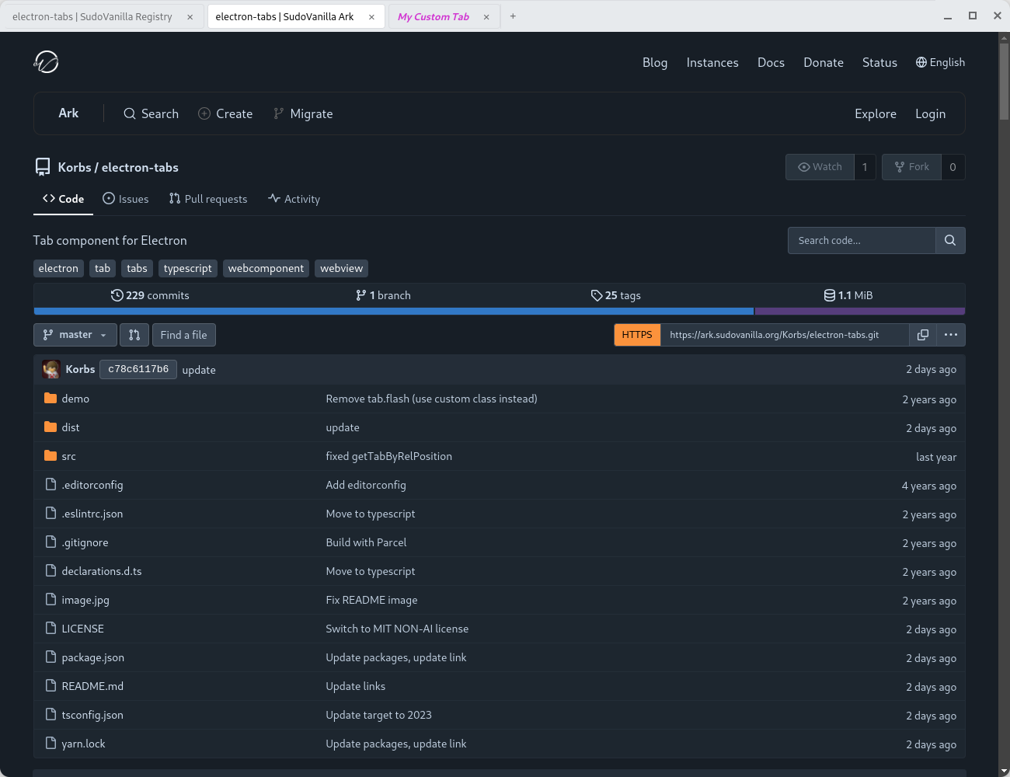Open the yarn.lock file
The image size is (1010, 777).
coord(83,744)
